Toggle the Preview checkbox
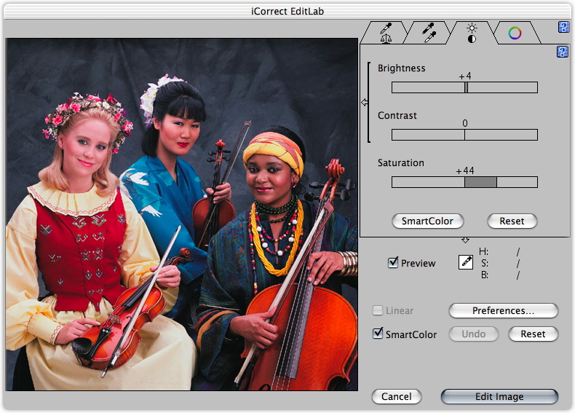 click(x=393, y=263)
